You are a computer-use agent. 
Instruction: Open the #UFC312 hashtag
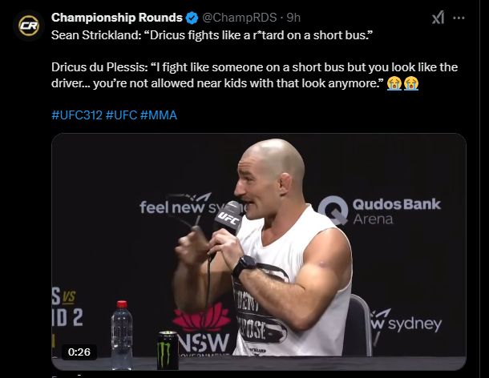(77, 115)
